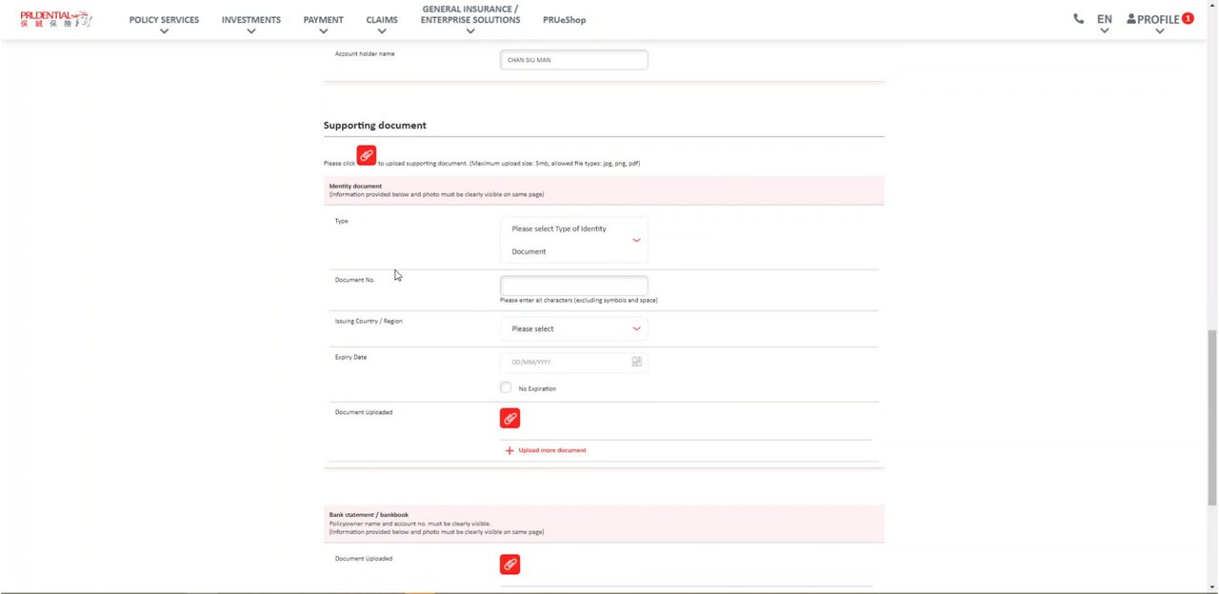Open the Type of Identity Document dropdown
This screenshot has width=1219, height=594.
click(573, 240)
